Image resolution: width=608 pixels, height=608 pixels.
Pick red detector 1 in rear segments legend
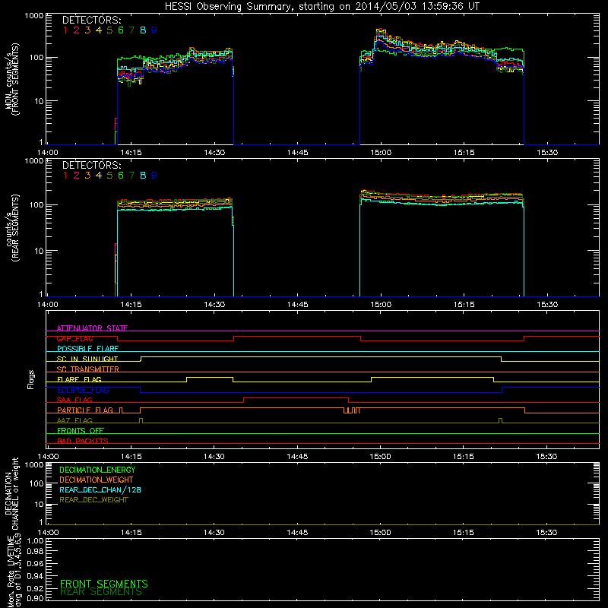coord(65,176)
